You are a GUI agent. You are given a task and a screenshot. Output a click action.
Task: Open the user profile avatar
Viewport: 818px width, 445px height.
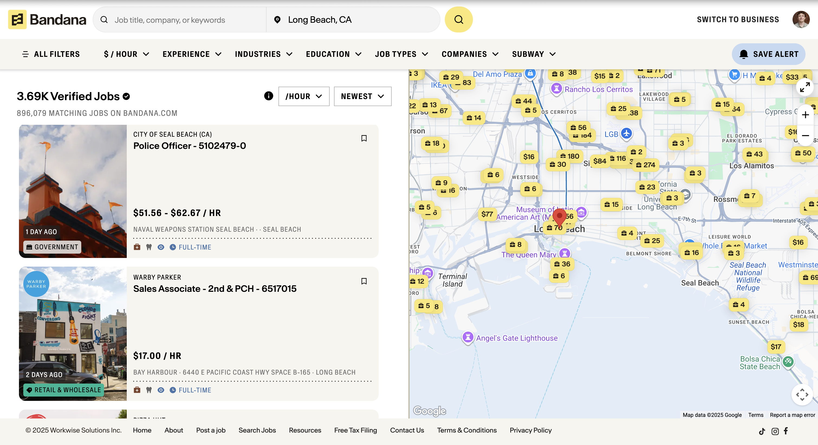point(801,20)
